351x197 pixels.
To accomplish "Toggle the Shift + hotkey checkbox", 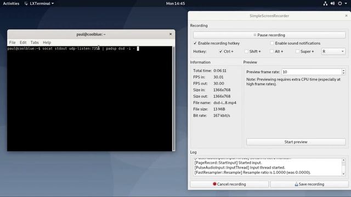I will (246, 51).
